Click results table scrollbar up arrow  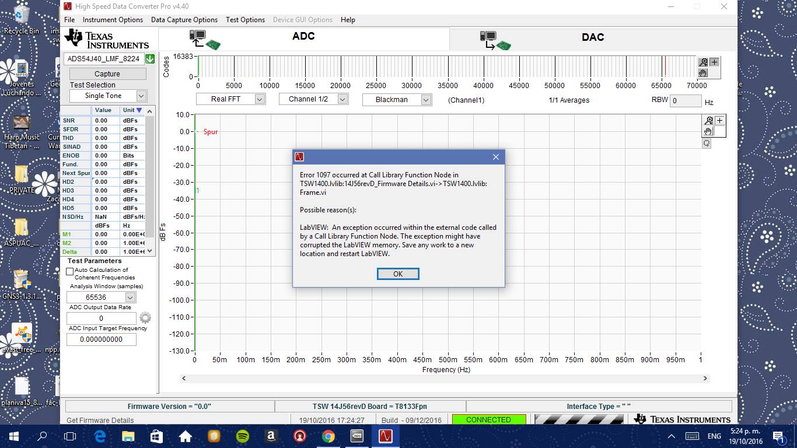(150, 111)
